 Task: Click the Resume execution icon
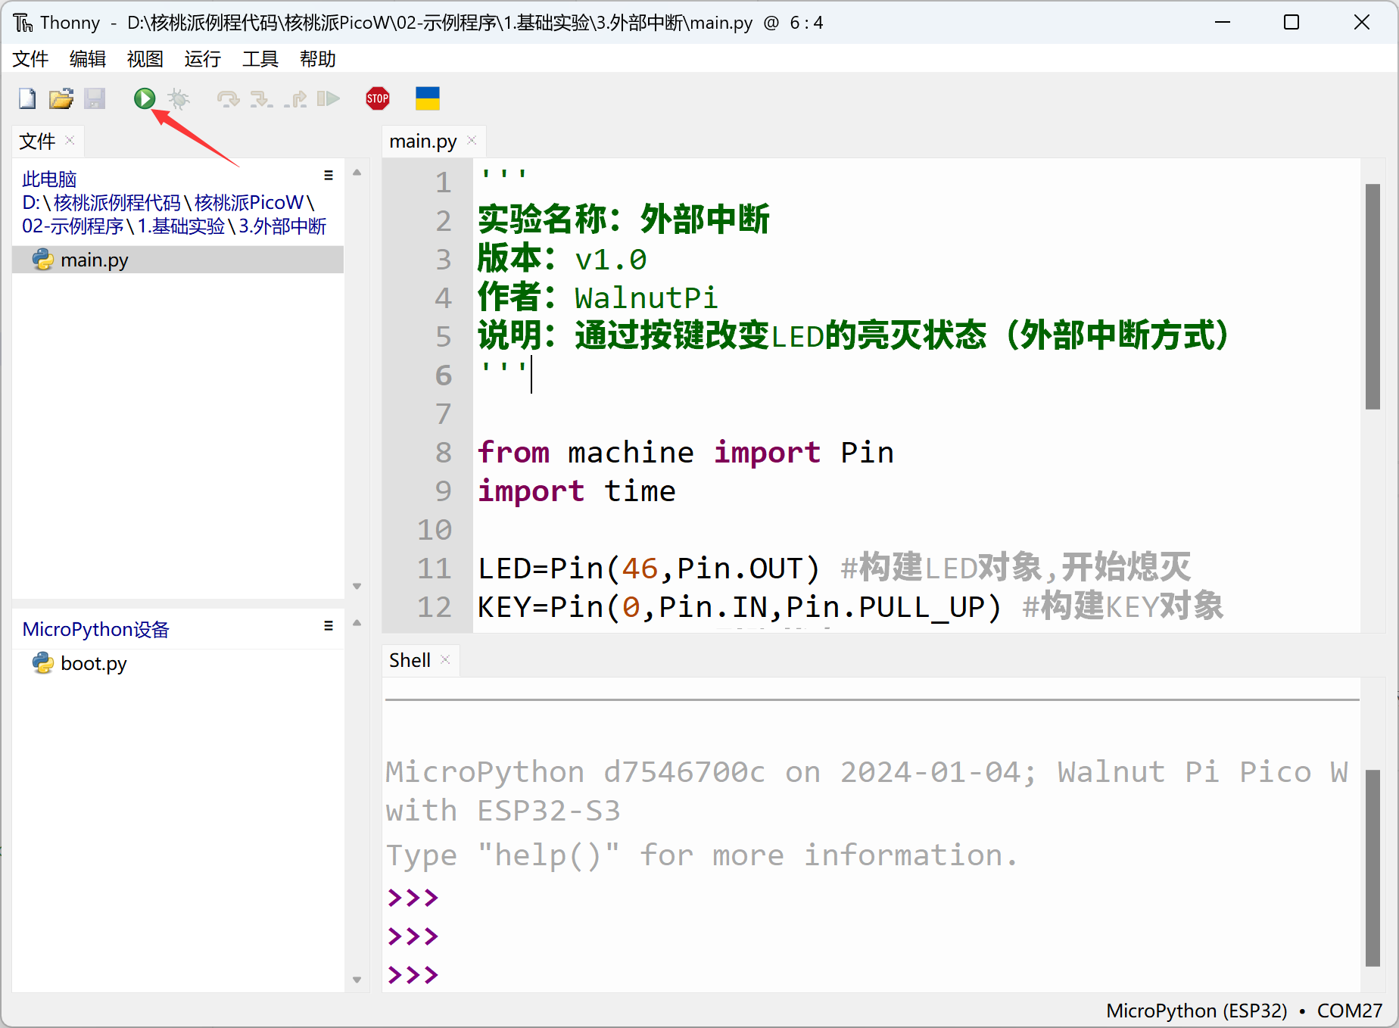click(328, 98)
